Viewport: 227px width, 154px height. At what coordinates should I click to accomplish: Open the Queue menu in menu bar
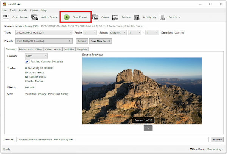click(34, 10)
